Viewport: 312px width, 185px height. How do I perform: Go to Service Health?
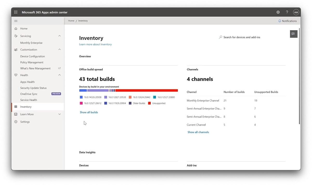pos(29,100)
